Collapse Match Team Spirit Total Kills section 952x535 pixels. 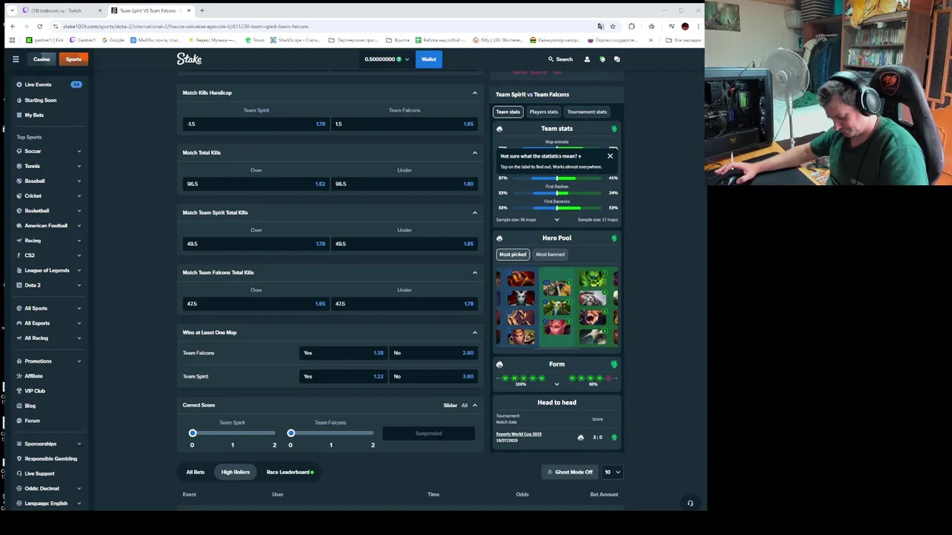(475, 213)
